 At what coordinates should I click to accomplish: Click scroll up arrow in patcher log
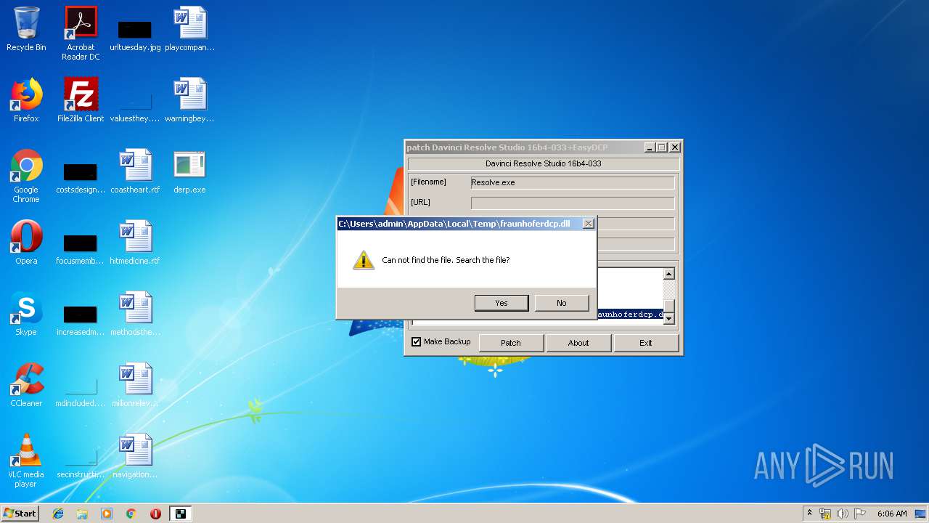pos(669,274)
